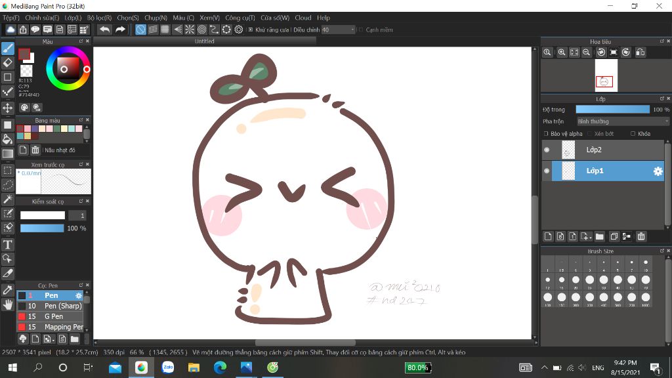Open the Tệp(F) menu
This screenshot has height=378, width=672.
pos(11,18)
